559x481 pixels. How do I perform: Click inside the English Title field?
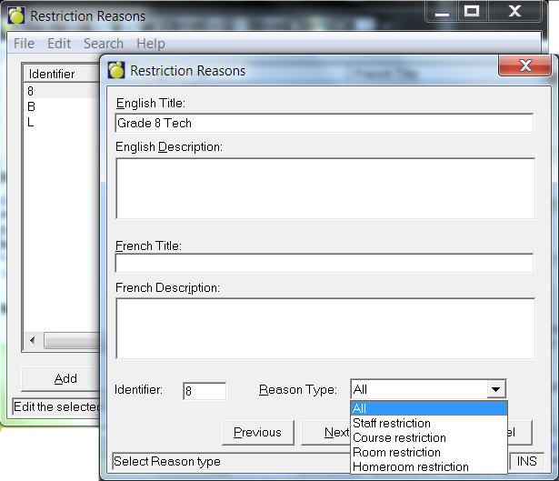pyautogui.click(x=324, y=123)
